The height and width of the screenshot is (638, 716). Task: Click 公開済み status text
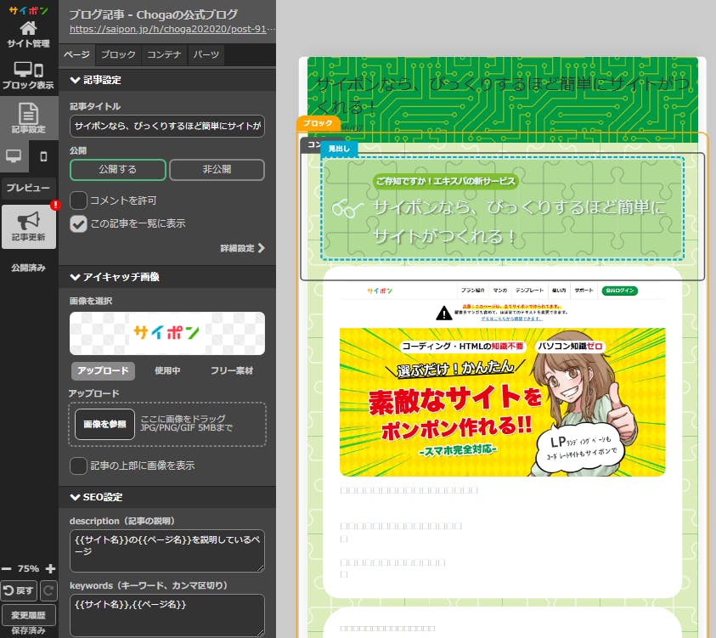(x=28, y=268)
